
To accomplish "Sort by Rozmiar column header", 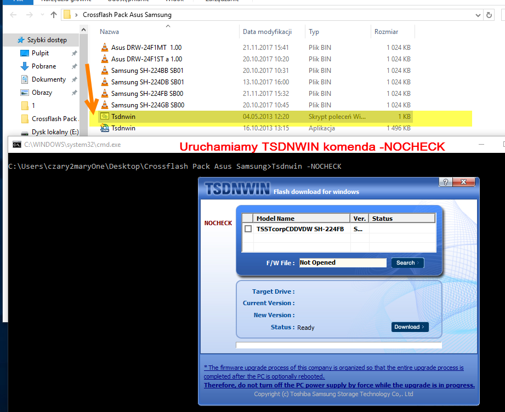I will 386,32.
